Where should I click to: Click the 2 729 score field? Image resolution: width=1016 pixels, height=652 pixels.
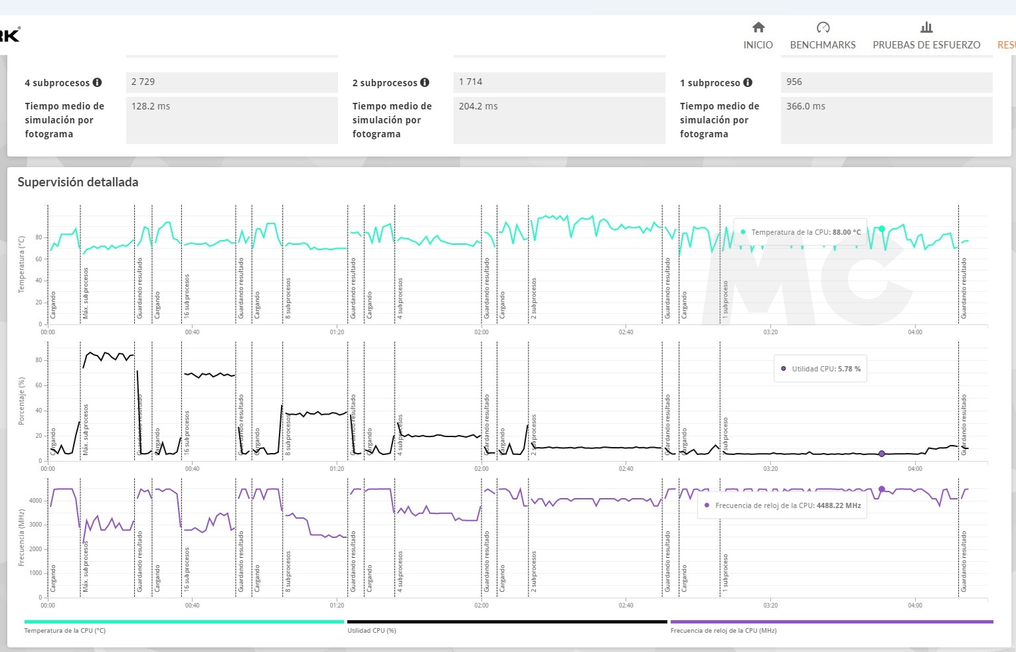(x=232, y=82)
